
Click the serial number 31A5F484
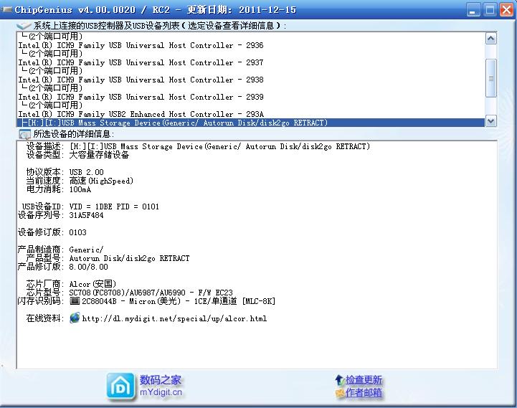coord(86,215)
